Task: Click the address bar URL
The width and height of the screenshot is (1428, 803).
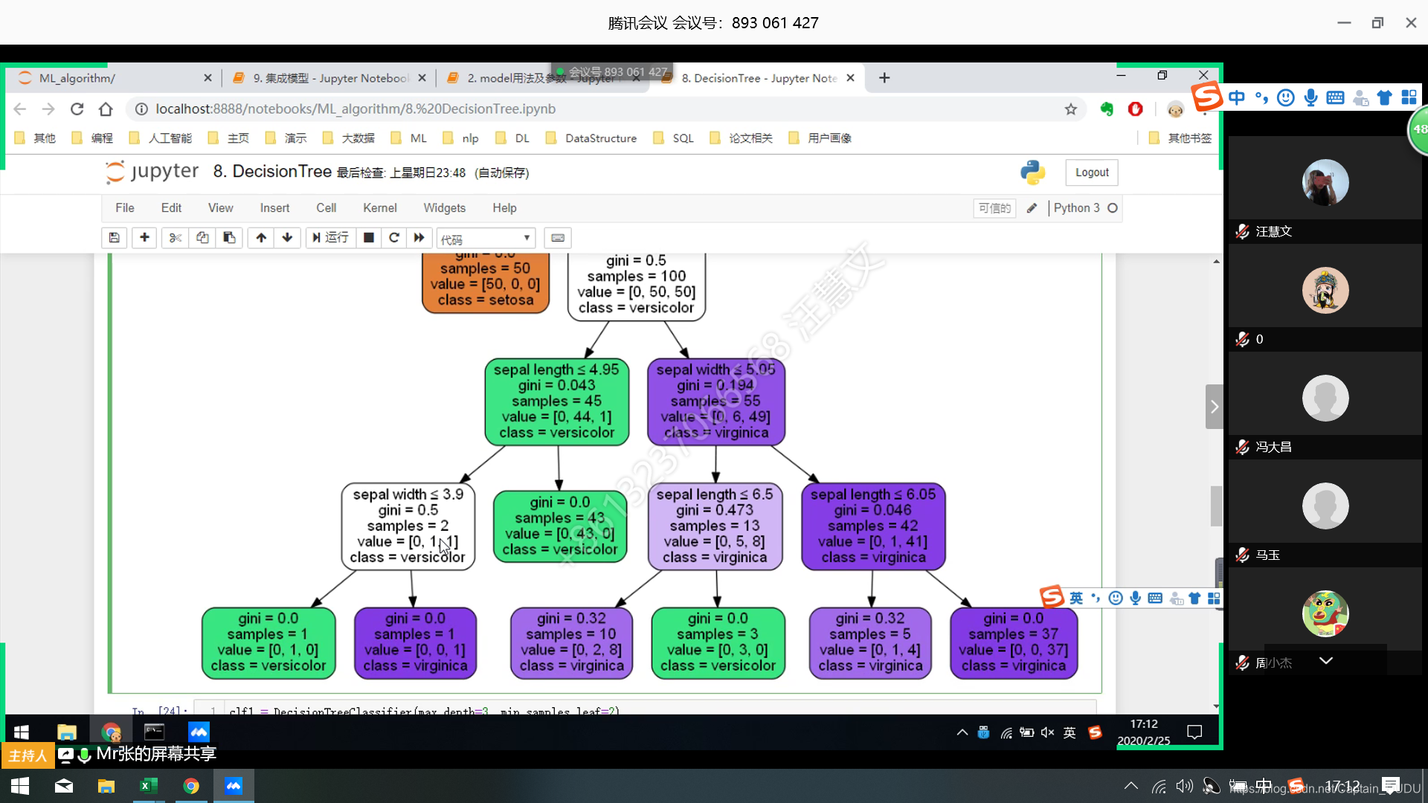Action: click(356, 109)
